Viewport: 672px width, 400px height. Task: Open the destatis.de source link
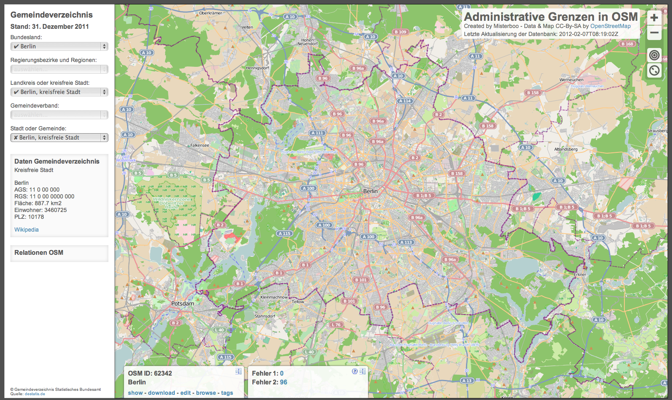(x=35, y=394)
